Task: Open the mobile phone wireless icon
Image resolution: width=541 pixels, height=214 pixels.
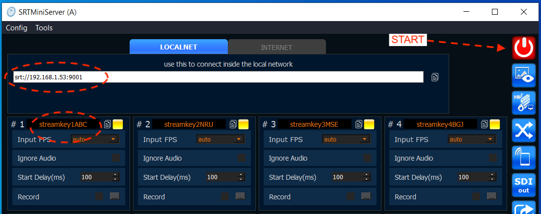Action: pyautogui.click(x=524, y=158)
